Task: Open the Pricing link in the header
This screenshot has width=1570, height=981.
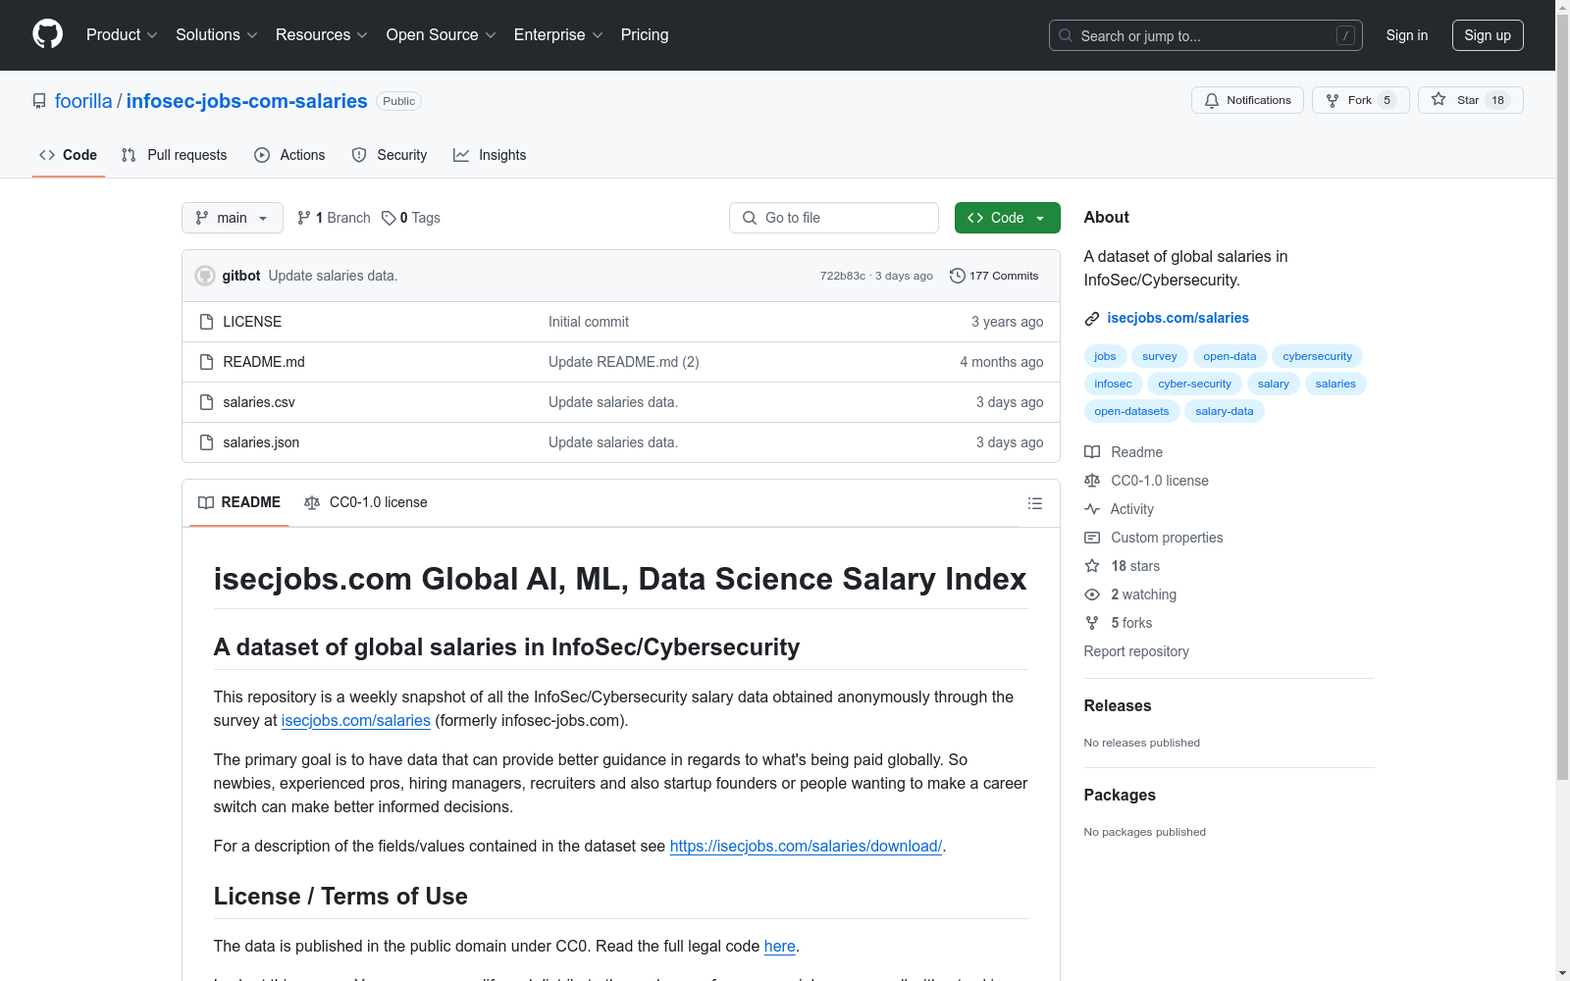Action: pyautogui.click(x=645, y=34)
